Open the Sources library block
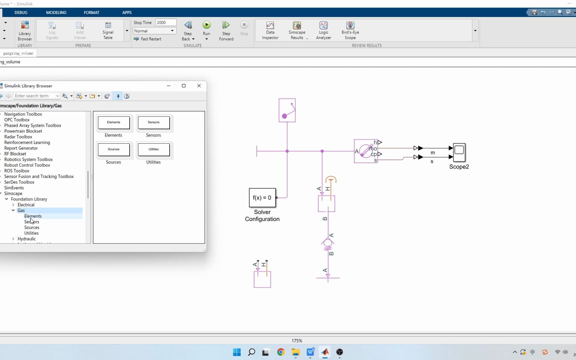The width and height of the screenshot is (576, 360). (114, 149)
